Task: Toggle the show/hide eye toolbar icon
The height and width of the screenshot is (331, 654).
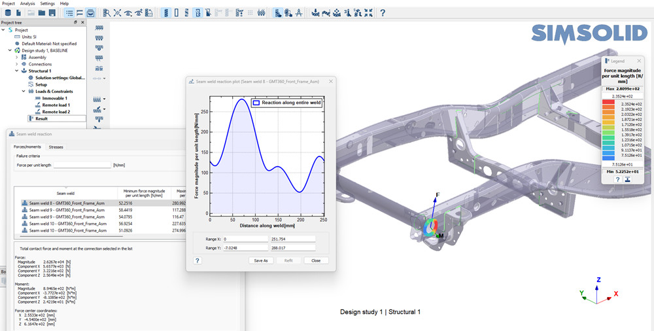Action: pos(128,12)
